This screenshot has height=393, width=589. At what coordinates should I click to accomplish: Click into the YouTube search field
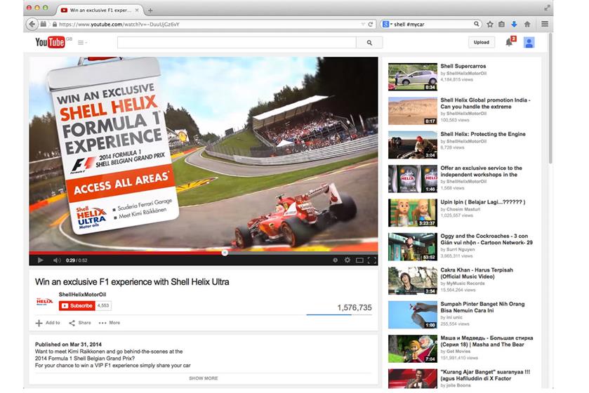point(237,42)
